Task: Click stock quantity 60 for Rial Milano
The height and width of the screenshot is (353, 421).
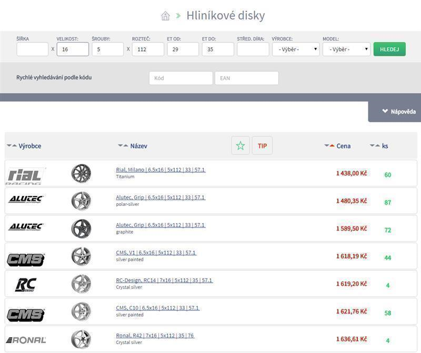Action: click(388, 175)
